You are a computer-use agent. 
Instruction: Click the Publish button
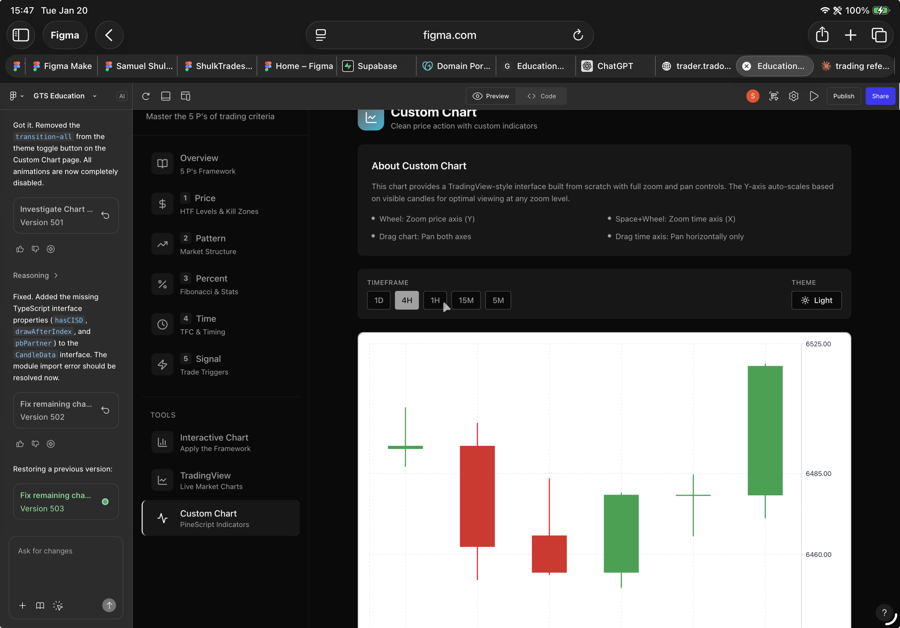tap(843, 96)
